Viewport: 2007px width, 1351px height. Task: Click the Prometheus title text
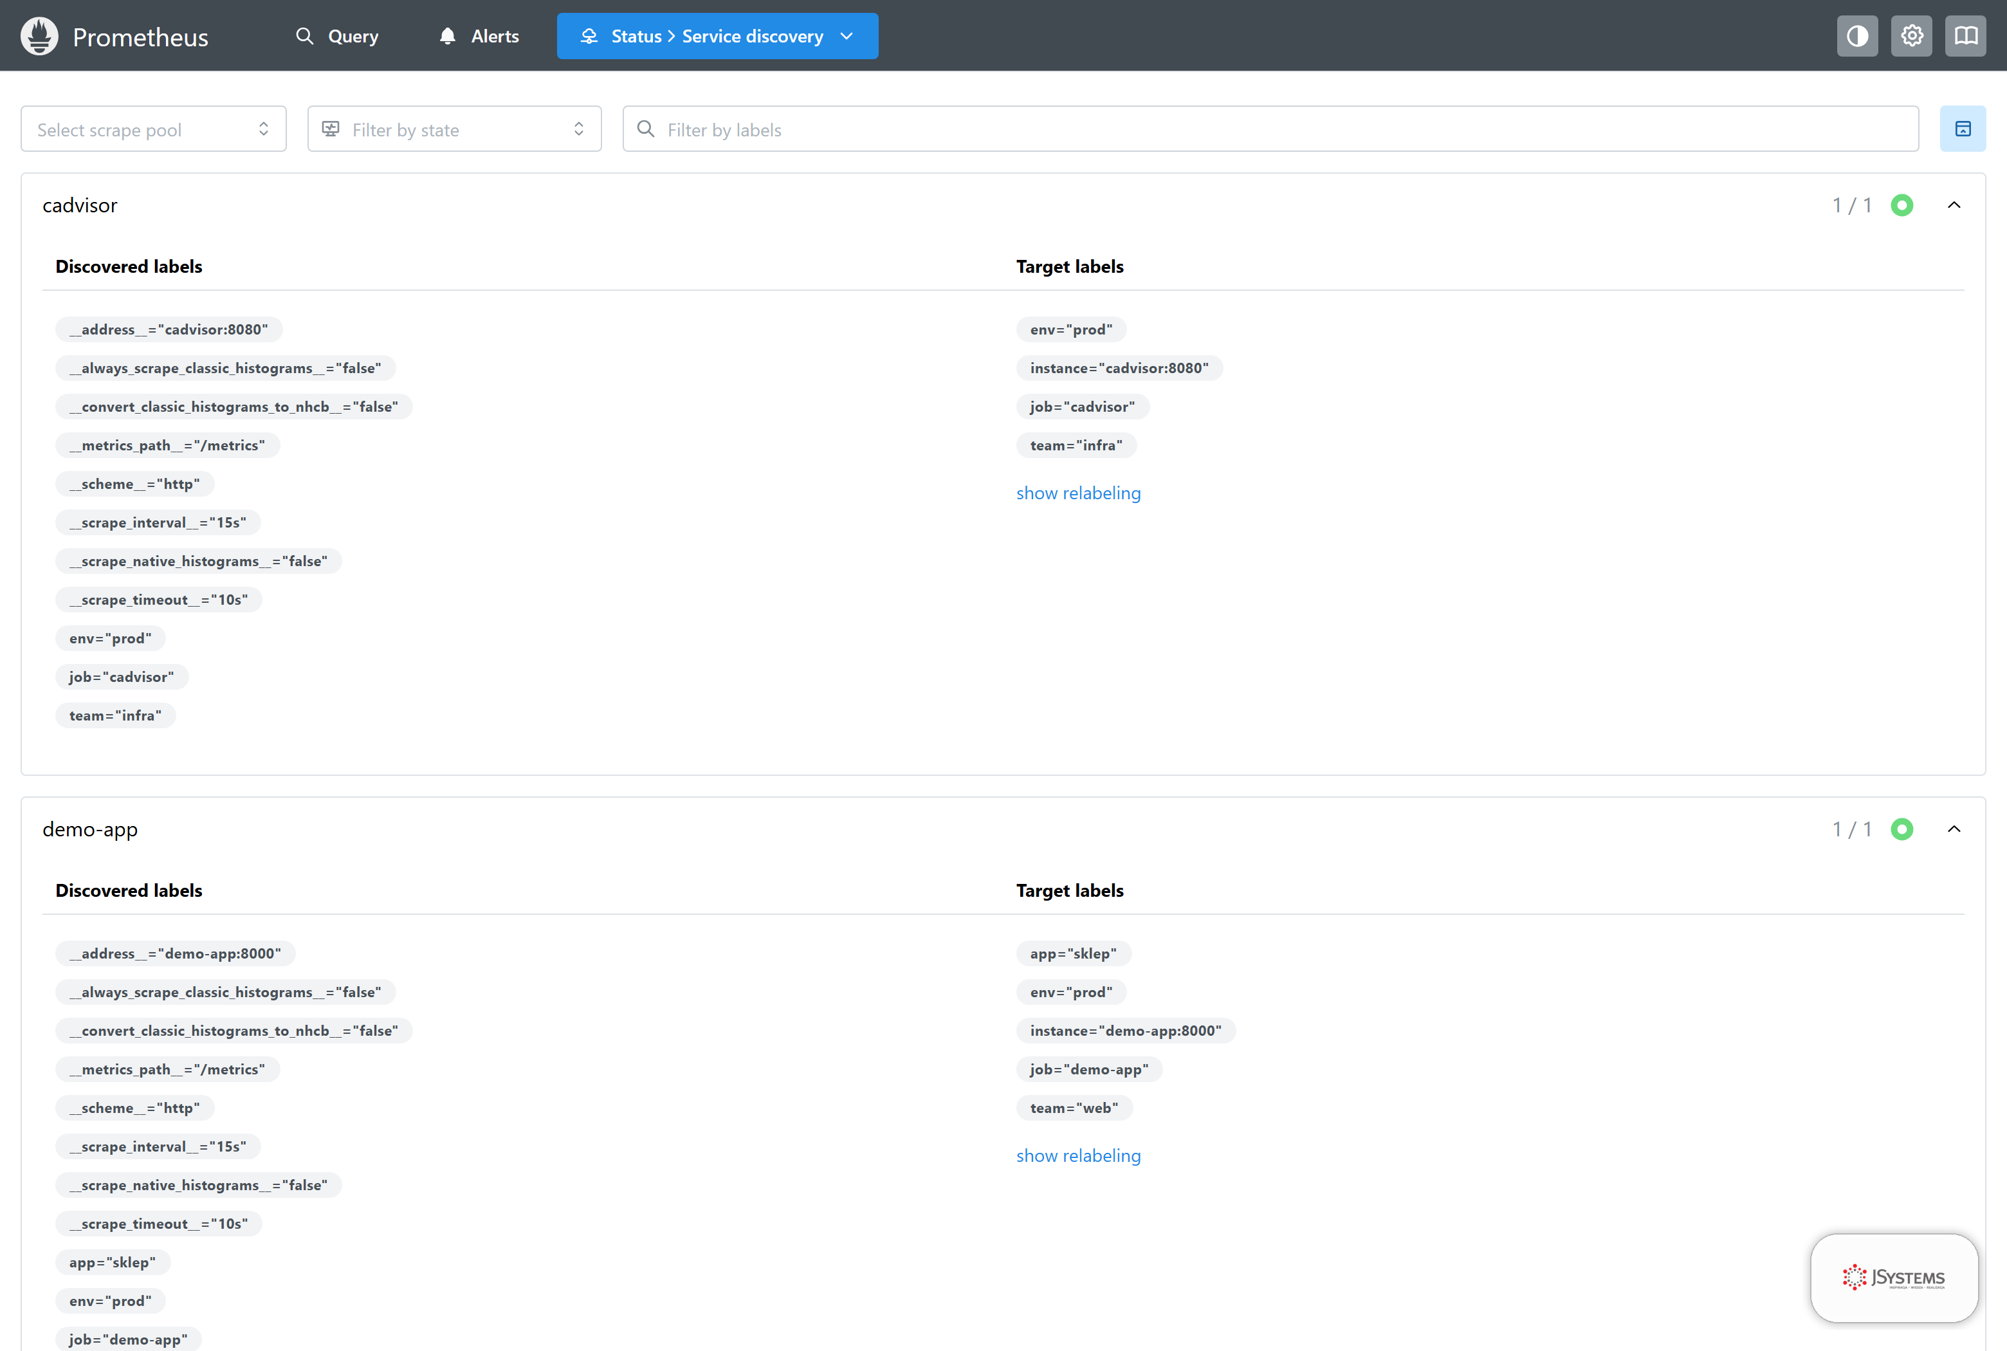click(140, 37)
